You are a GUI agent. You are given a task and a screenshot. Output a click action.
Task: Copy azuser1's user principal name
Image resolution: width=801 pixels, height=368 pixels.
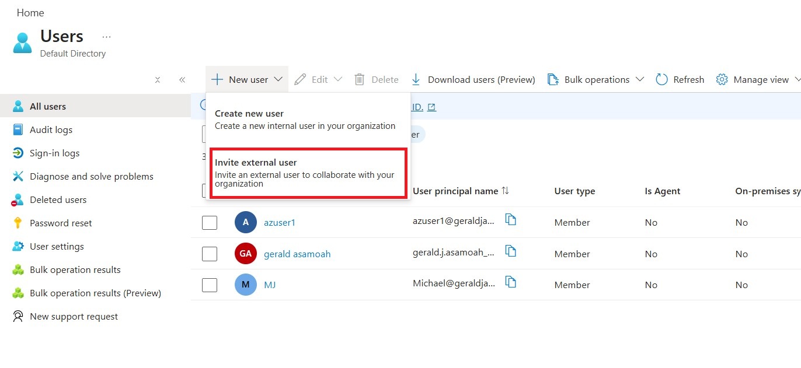[511, 220]
